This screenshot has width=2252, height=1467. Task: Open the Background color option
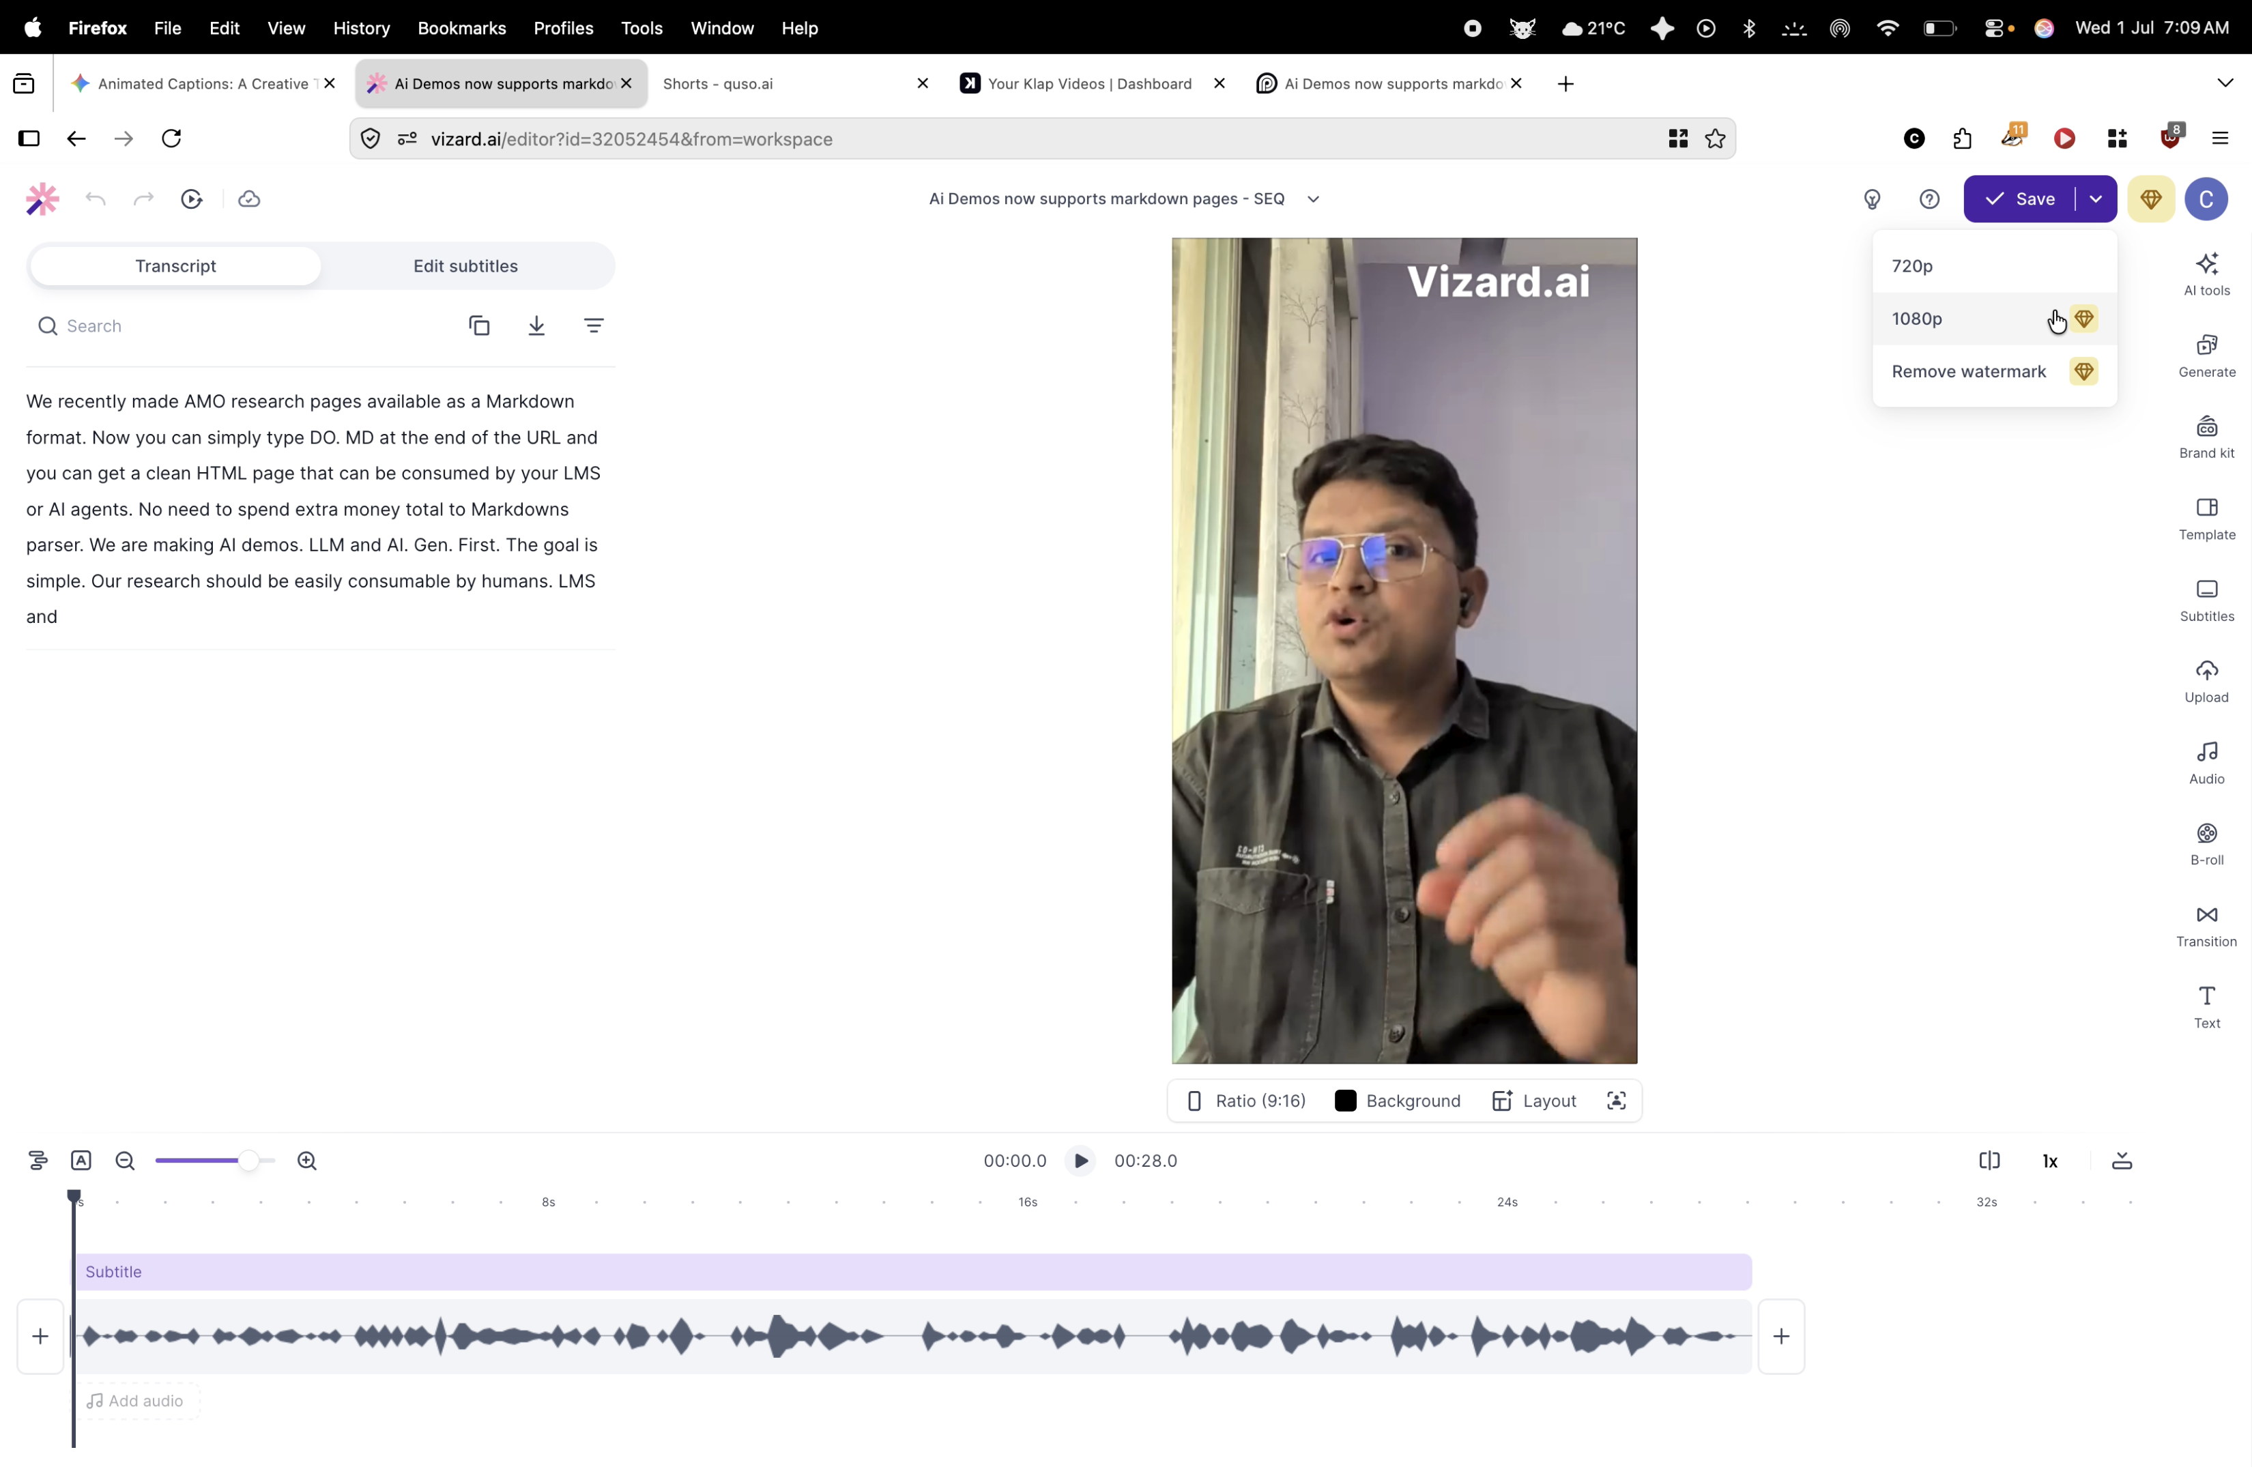click(1398, 1100)
